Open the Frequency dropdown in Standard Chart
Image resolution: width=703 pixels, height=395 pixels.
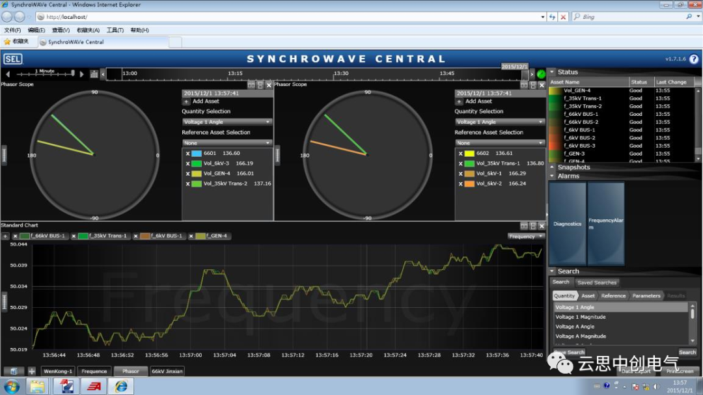click(x=525, y=236)
